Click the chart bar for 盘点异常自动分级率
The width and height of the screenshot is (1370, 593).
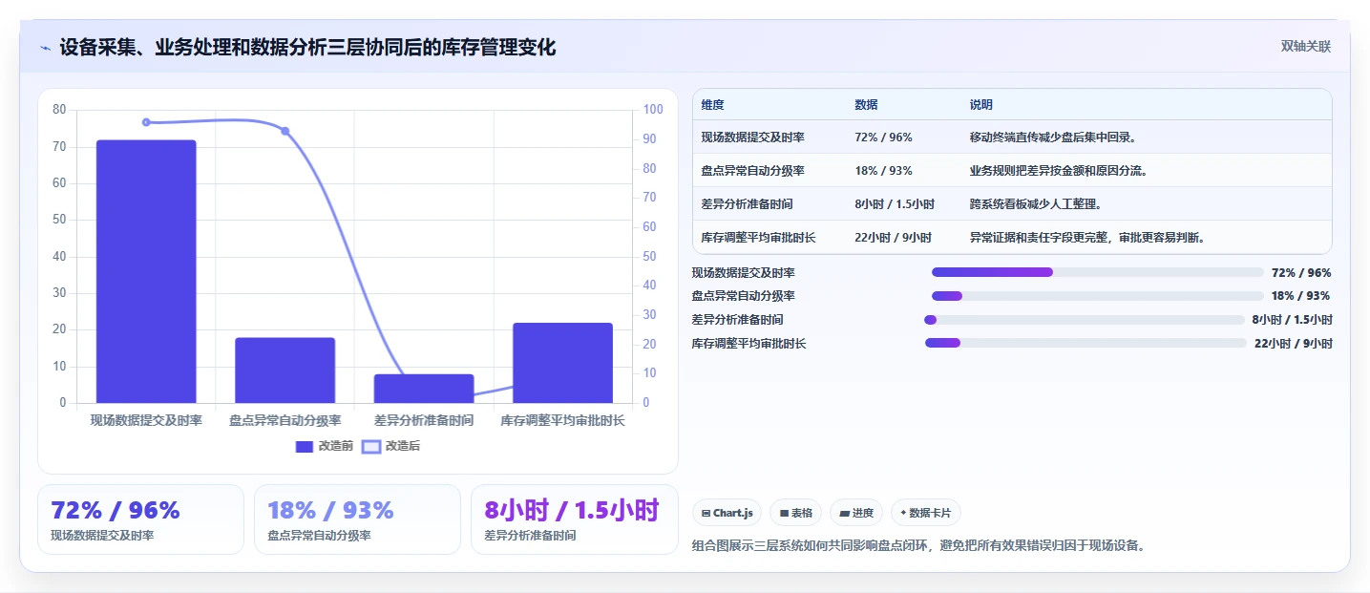pos(285,371)
